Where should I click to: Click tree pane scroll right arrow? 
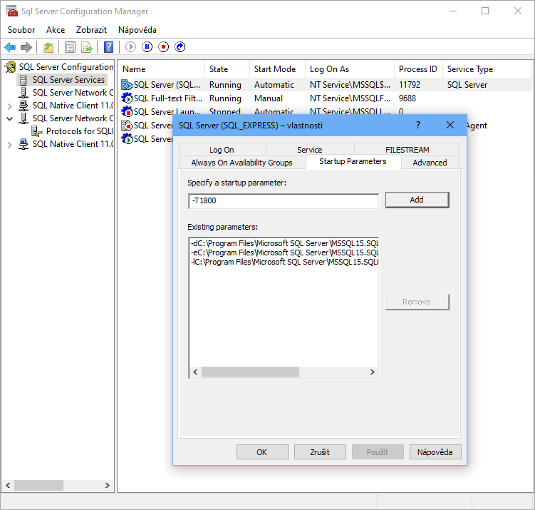(x=108, y=486)
